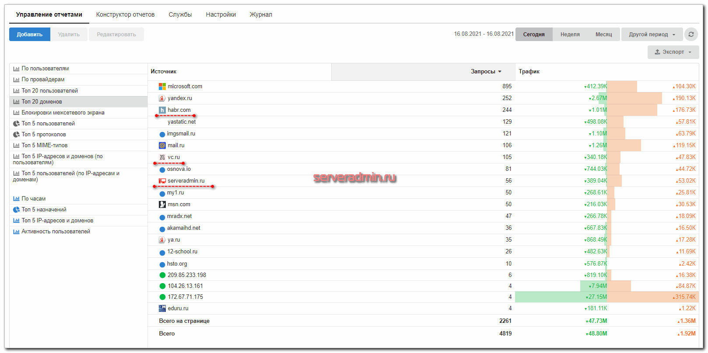Open the Конструктор отчетов tab
This screenshot has height=353, width=708.
pyautogui.click(x=126, y=14)
